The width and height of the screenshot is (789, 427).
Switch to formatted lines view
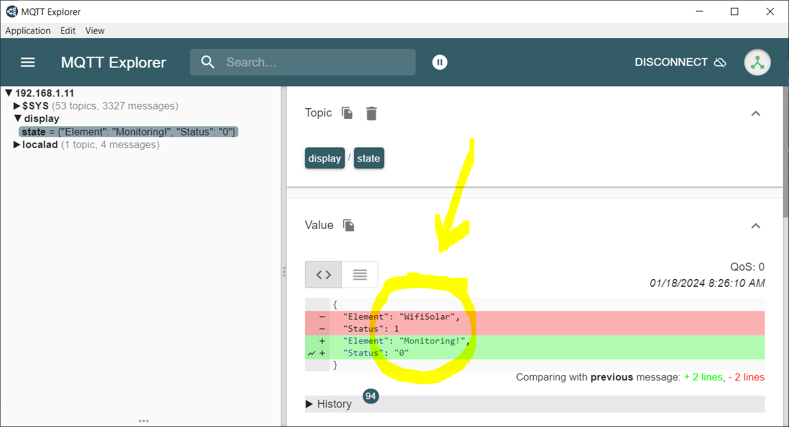pos(360,275)
